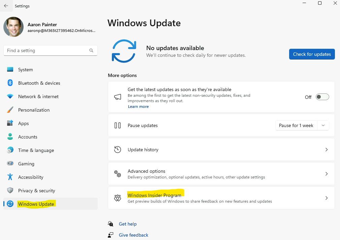Select Personalization in the sidebar

[51, 110]
